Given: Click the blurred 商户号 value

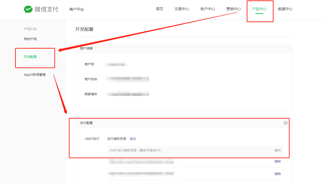Looking at the screenshot, I should (x=116, y=64).
